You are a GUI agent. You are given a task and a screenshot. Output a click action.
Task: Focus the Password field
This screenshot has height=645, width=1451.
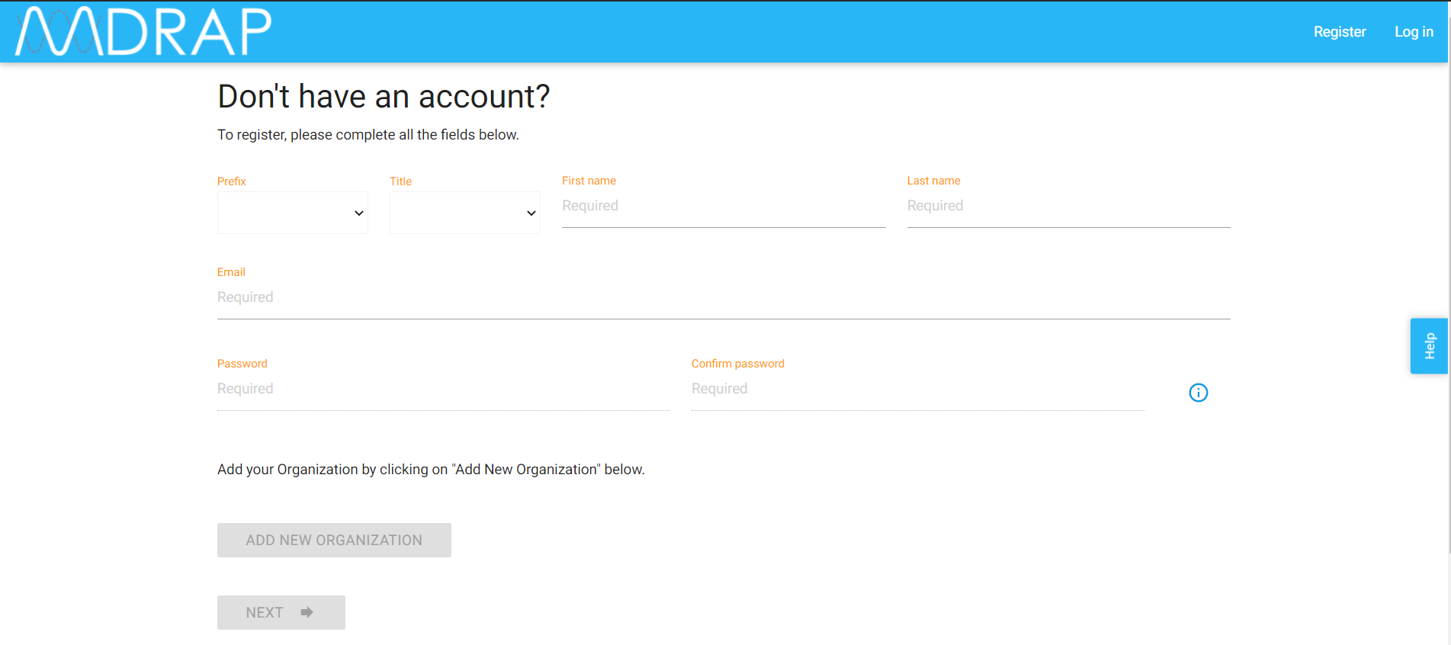coord(443,389)
